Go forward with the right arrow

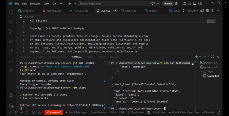[x=75, y=3]
